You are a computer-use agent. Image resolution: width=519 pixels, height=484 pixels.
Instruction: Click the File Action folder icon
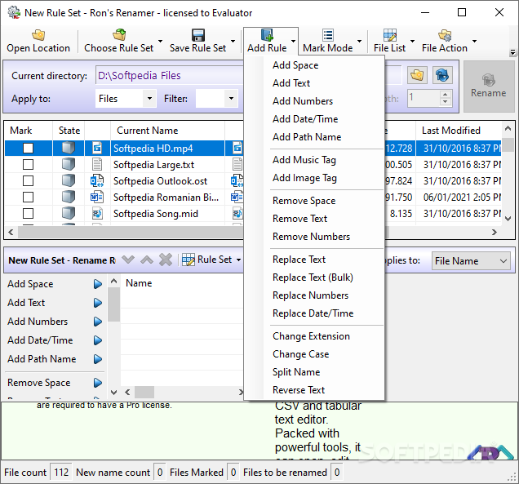(445, 35)
